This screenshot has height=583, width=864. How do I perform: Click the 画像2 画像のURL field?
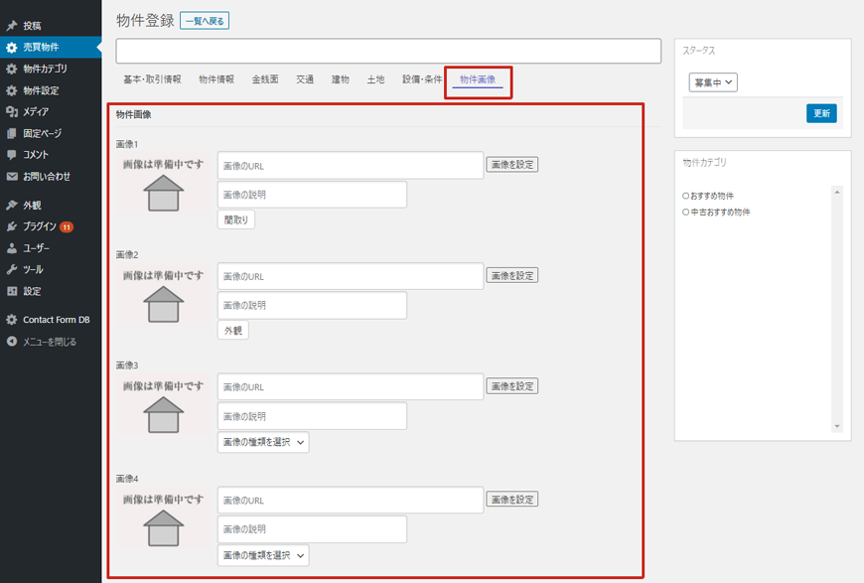click(x=351, y=276)
